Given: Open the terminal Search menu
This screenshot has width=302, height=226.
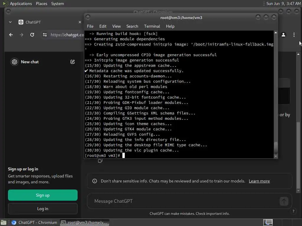Looking at the screenshot, I should click(132, 26).
